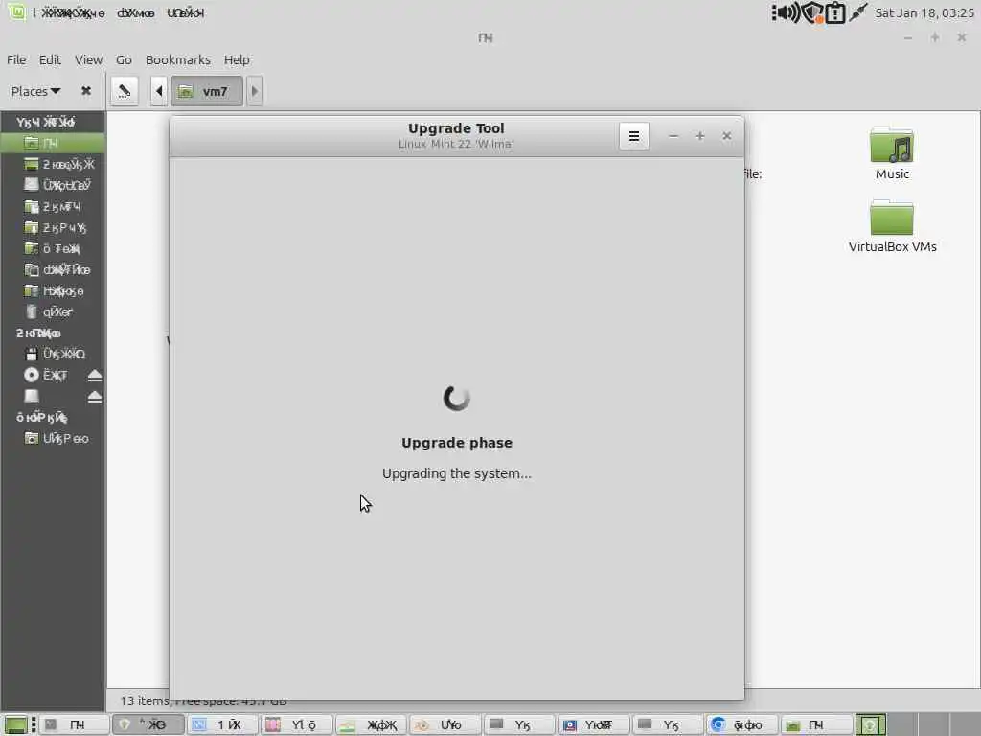This screenshot has width=981, height=736.
Task: Select the drive entry, third sidebar row
Action: (x=54, y=185)
